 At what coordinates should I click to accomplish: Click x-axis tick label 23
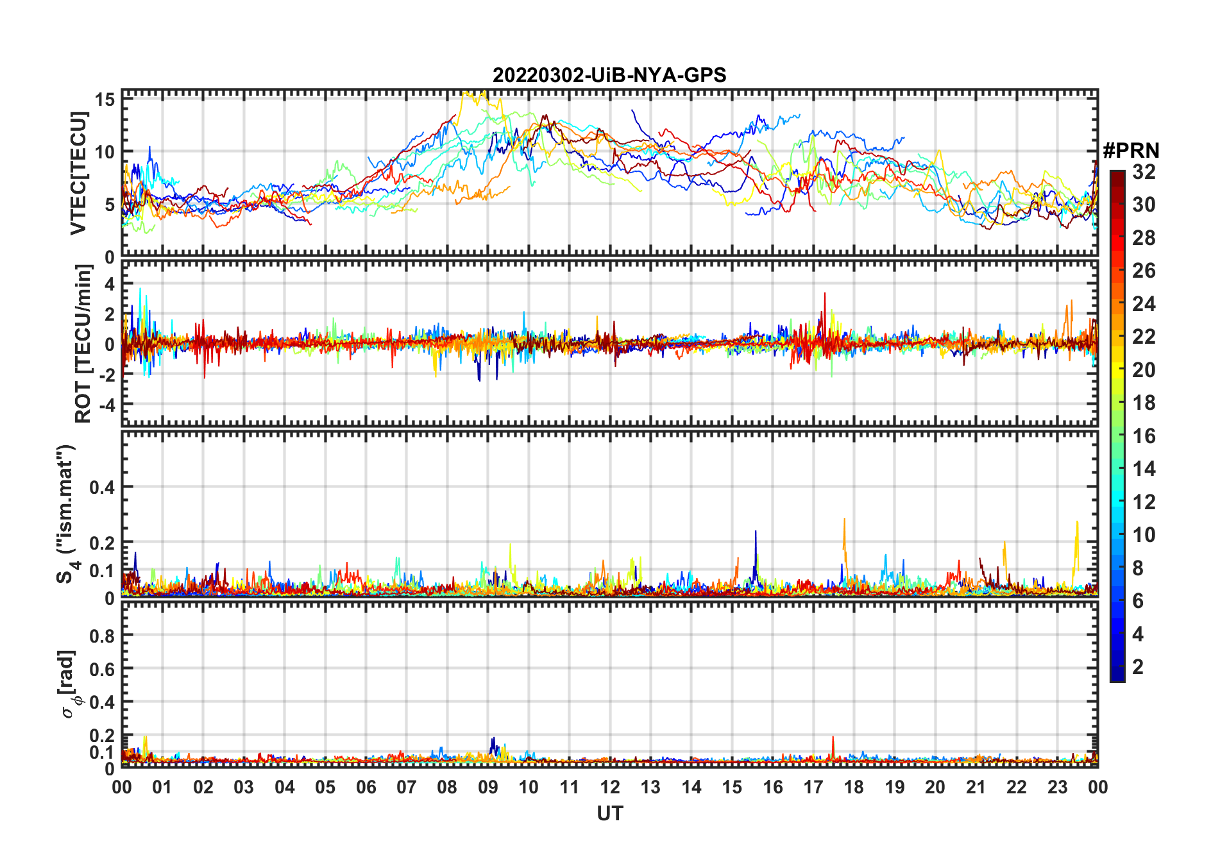tap(1057, 787)
